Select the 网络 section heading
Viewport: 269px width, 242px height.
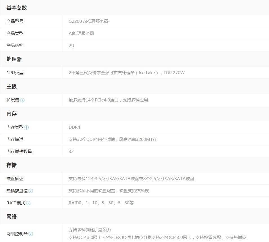pyautogui.click(x=12, y=217)
